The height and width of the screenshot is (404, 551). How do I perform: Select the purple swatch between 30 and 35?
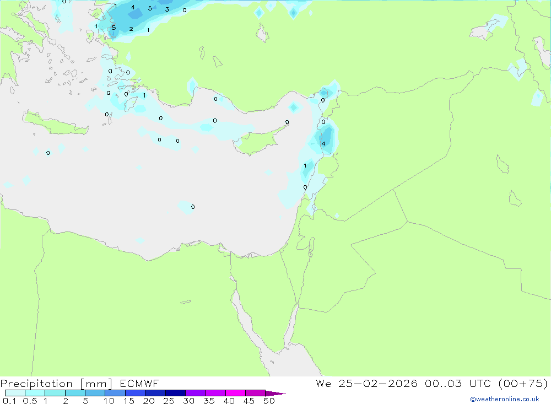[195, 393]
